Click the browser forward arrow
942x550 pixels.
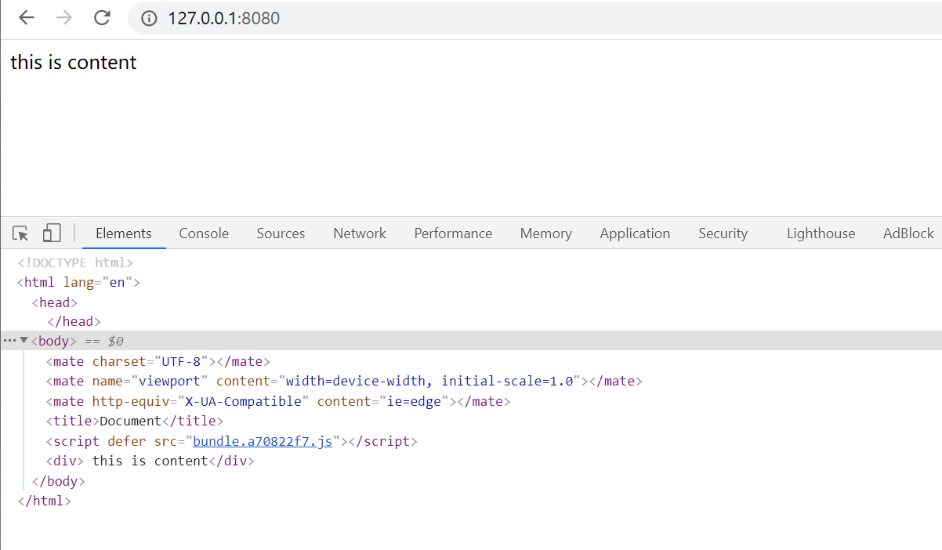[64, 18]
